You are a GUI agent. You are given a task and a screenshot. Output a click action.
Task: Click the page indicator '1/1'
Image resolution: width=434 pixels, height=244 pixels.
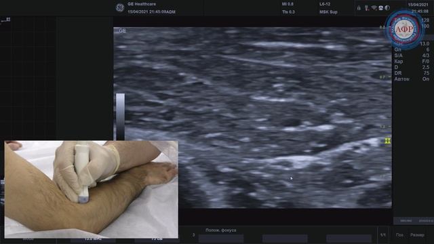[x=382, y=235]
